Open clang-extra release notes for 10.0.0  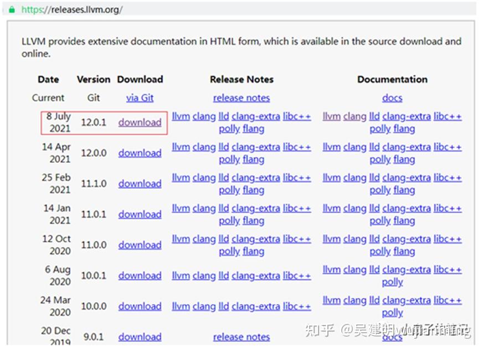coord(256,306)
